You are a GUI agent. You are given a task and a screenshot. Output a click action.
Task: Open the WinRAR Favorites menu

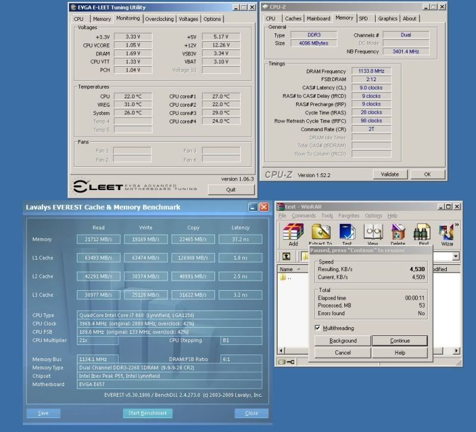coord(349,216)
